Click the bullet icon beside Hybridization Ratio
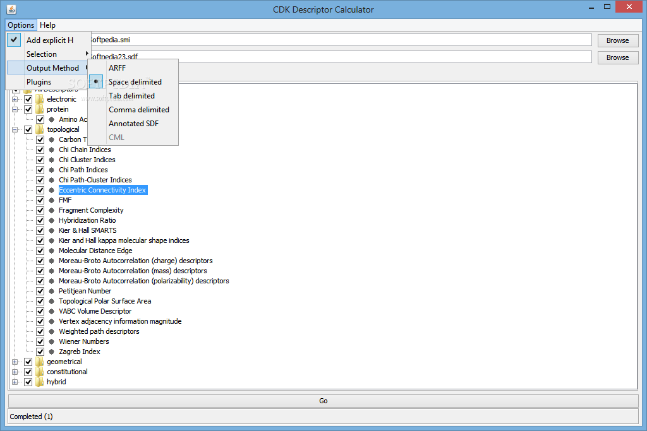647x431 pixels. point(52,220)
